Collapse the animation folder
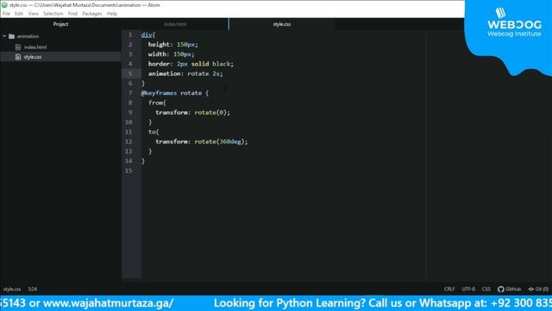Viewport: 552px width, 311px height. [x=4, y=36]
